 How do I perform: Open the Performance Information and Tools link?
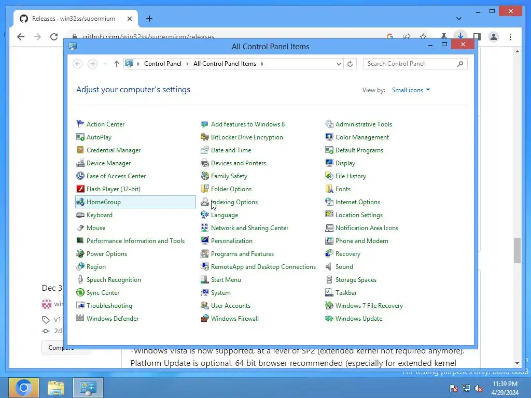pyautogui.click(x=135, y=241)
